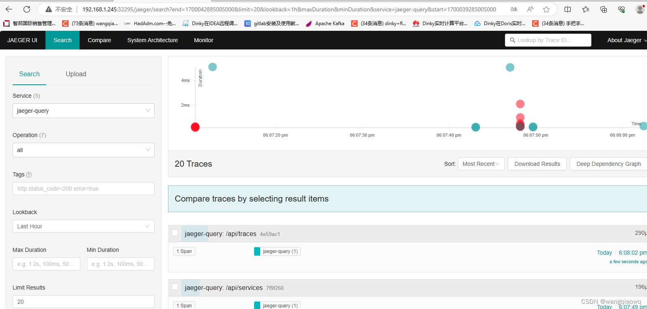The image size is (647, 309).
Task: Open the translate icon in the address bar
Action: [x=514, y=9]
